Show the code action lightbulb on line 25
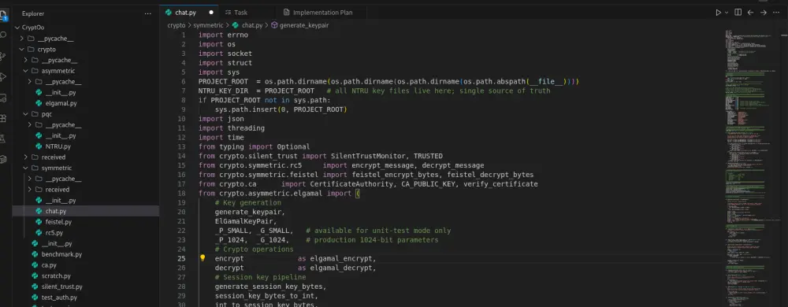Image resolution: width=788 pixels, height=307 pixels. click(203, 258)
